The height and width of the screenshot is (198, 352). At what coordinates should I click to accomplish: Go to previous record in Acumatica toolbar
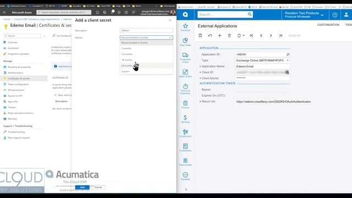[x=261, y=35]
